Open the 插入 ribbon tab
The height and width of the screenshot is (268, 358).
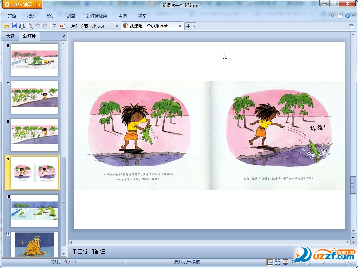tap(32, 16)
